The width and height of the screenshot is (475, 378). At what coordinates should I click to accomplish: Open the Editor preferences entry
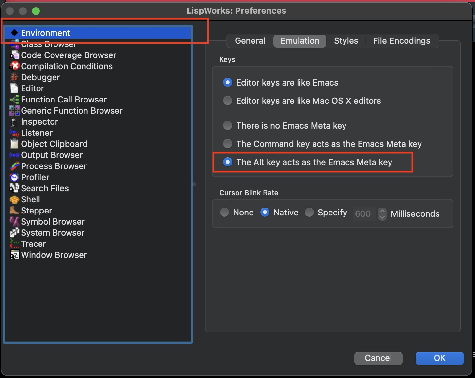click(x=98, y=88)
